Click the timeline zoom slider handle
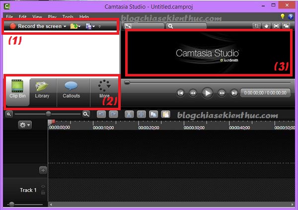 pyautogui.click(x=48, y=114)
